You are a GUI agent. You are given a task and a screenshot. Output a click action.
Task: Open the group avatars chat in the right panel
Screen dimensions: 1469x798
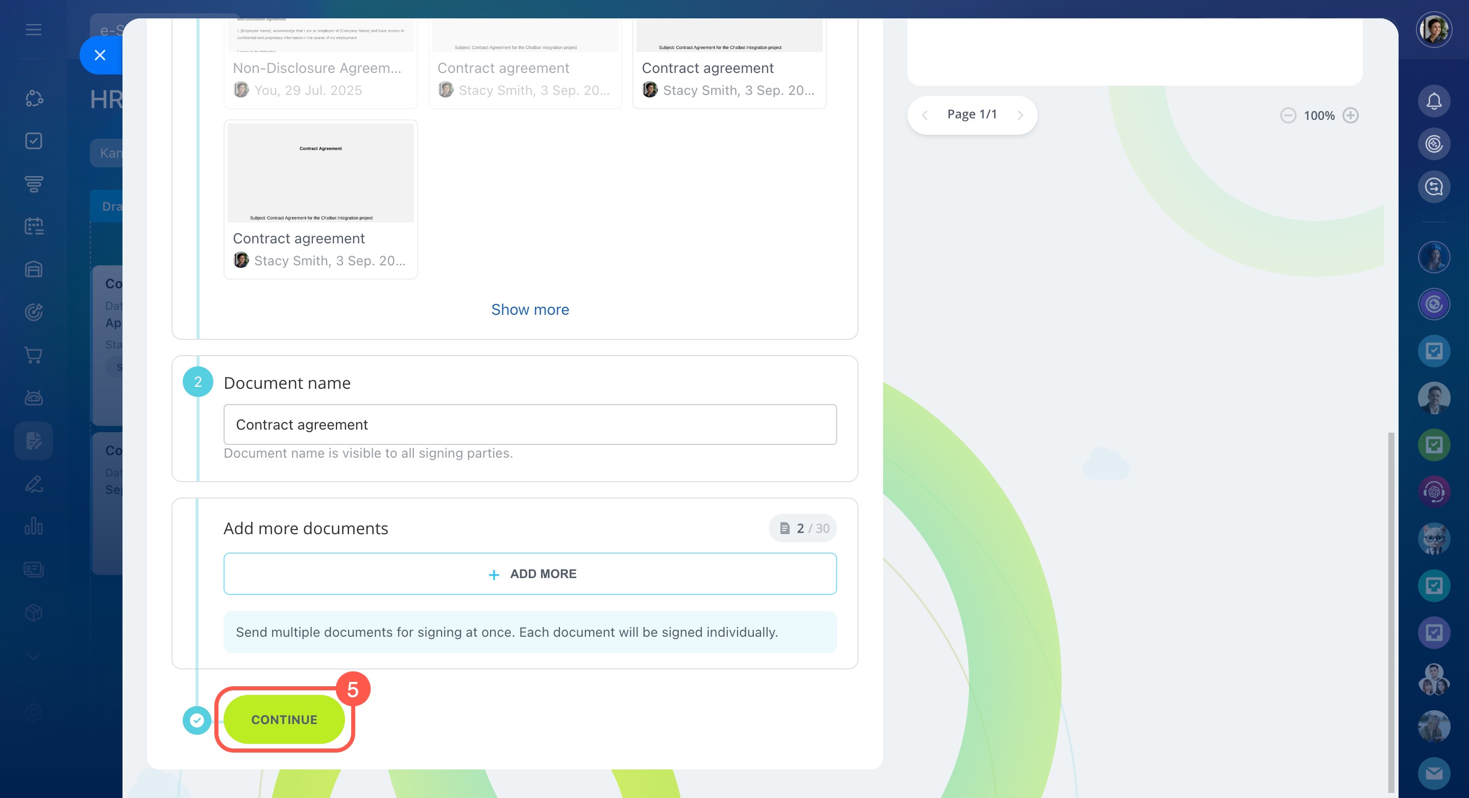point(1434,680)
